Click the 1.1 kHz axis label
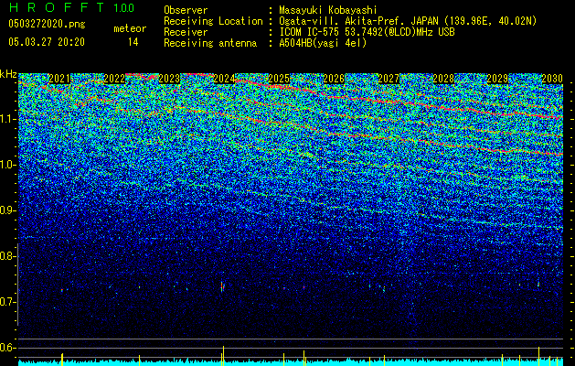Viewport: 575px width, 366px height. [x=8, y=119]
